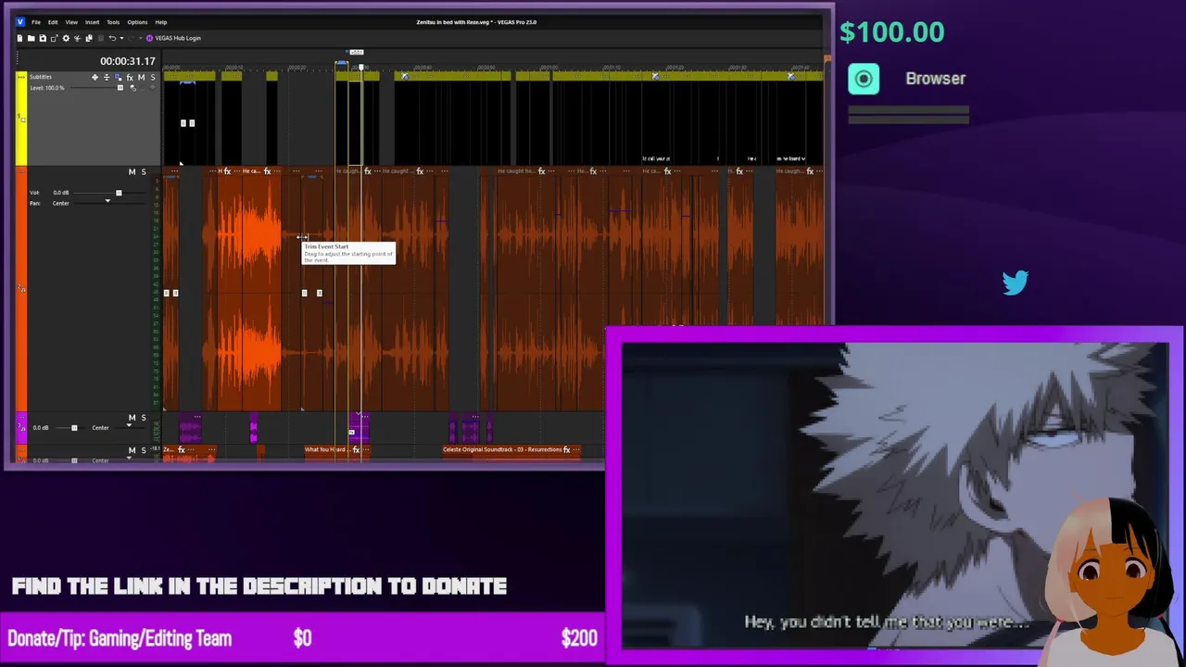Open the Insert menu
1186x667 pixels.
(x=93, y=21)
